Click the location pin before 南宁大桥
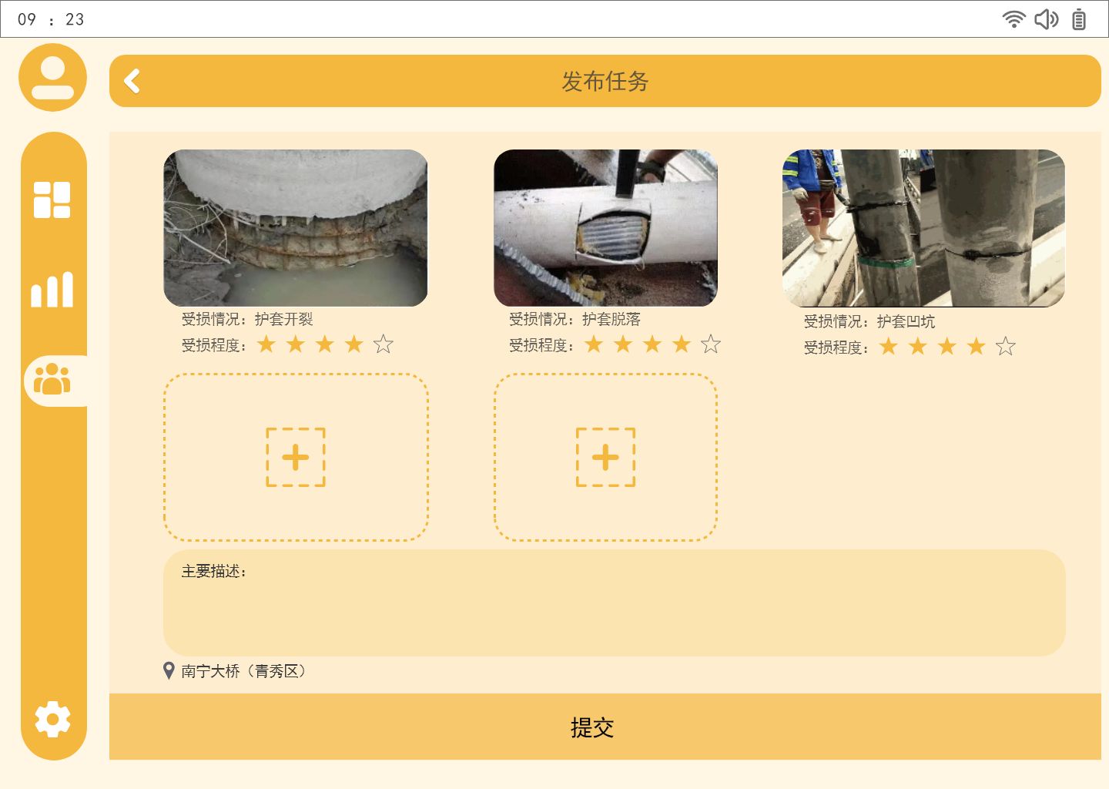1109x789 pixels. click(x=169, y=671)
